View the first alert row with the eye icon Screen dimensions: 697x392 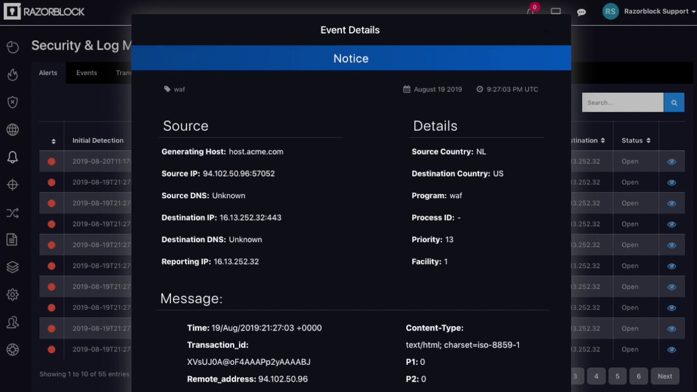(x=671, y=162)
